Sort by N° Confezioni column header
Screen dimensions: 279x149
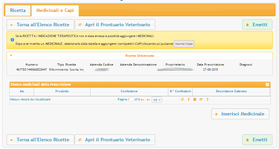coord(180,91)
